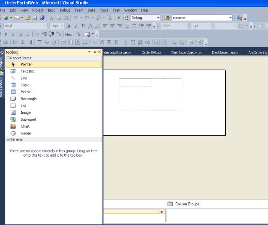Select the Image report item

(54, 112)
